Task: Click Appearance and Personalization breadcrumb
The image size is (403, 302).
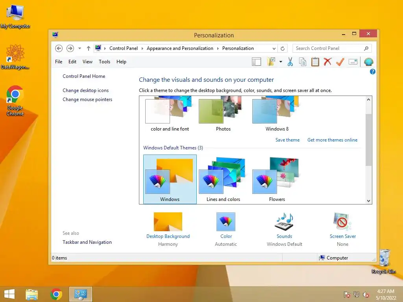Action: click(x=180, y=48)
